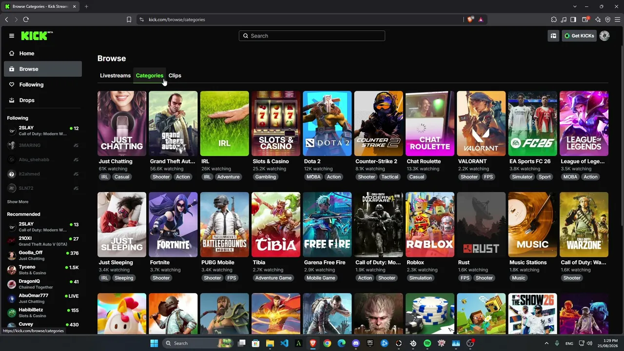Select the Mobile Game tag under Free Fire

(x=321, y=278)
